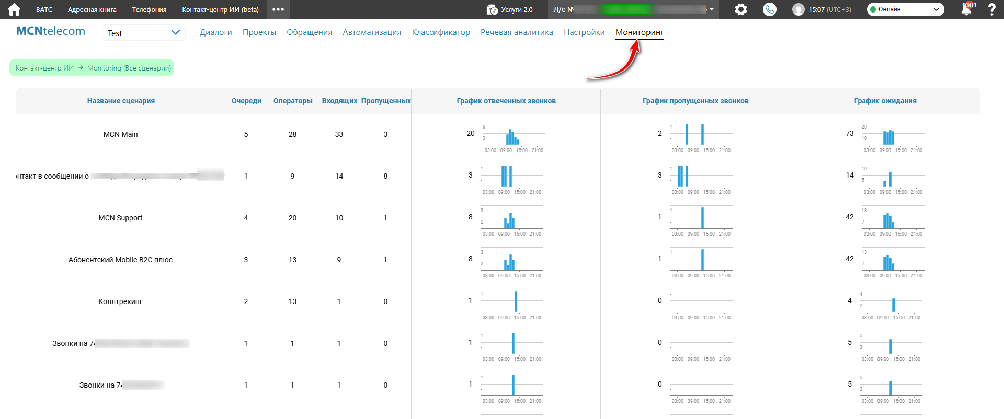The width and height of the screenshot is (1004, 419).
Task: Open the settings gear icon
Action: pos(741,9)
